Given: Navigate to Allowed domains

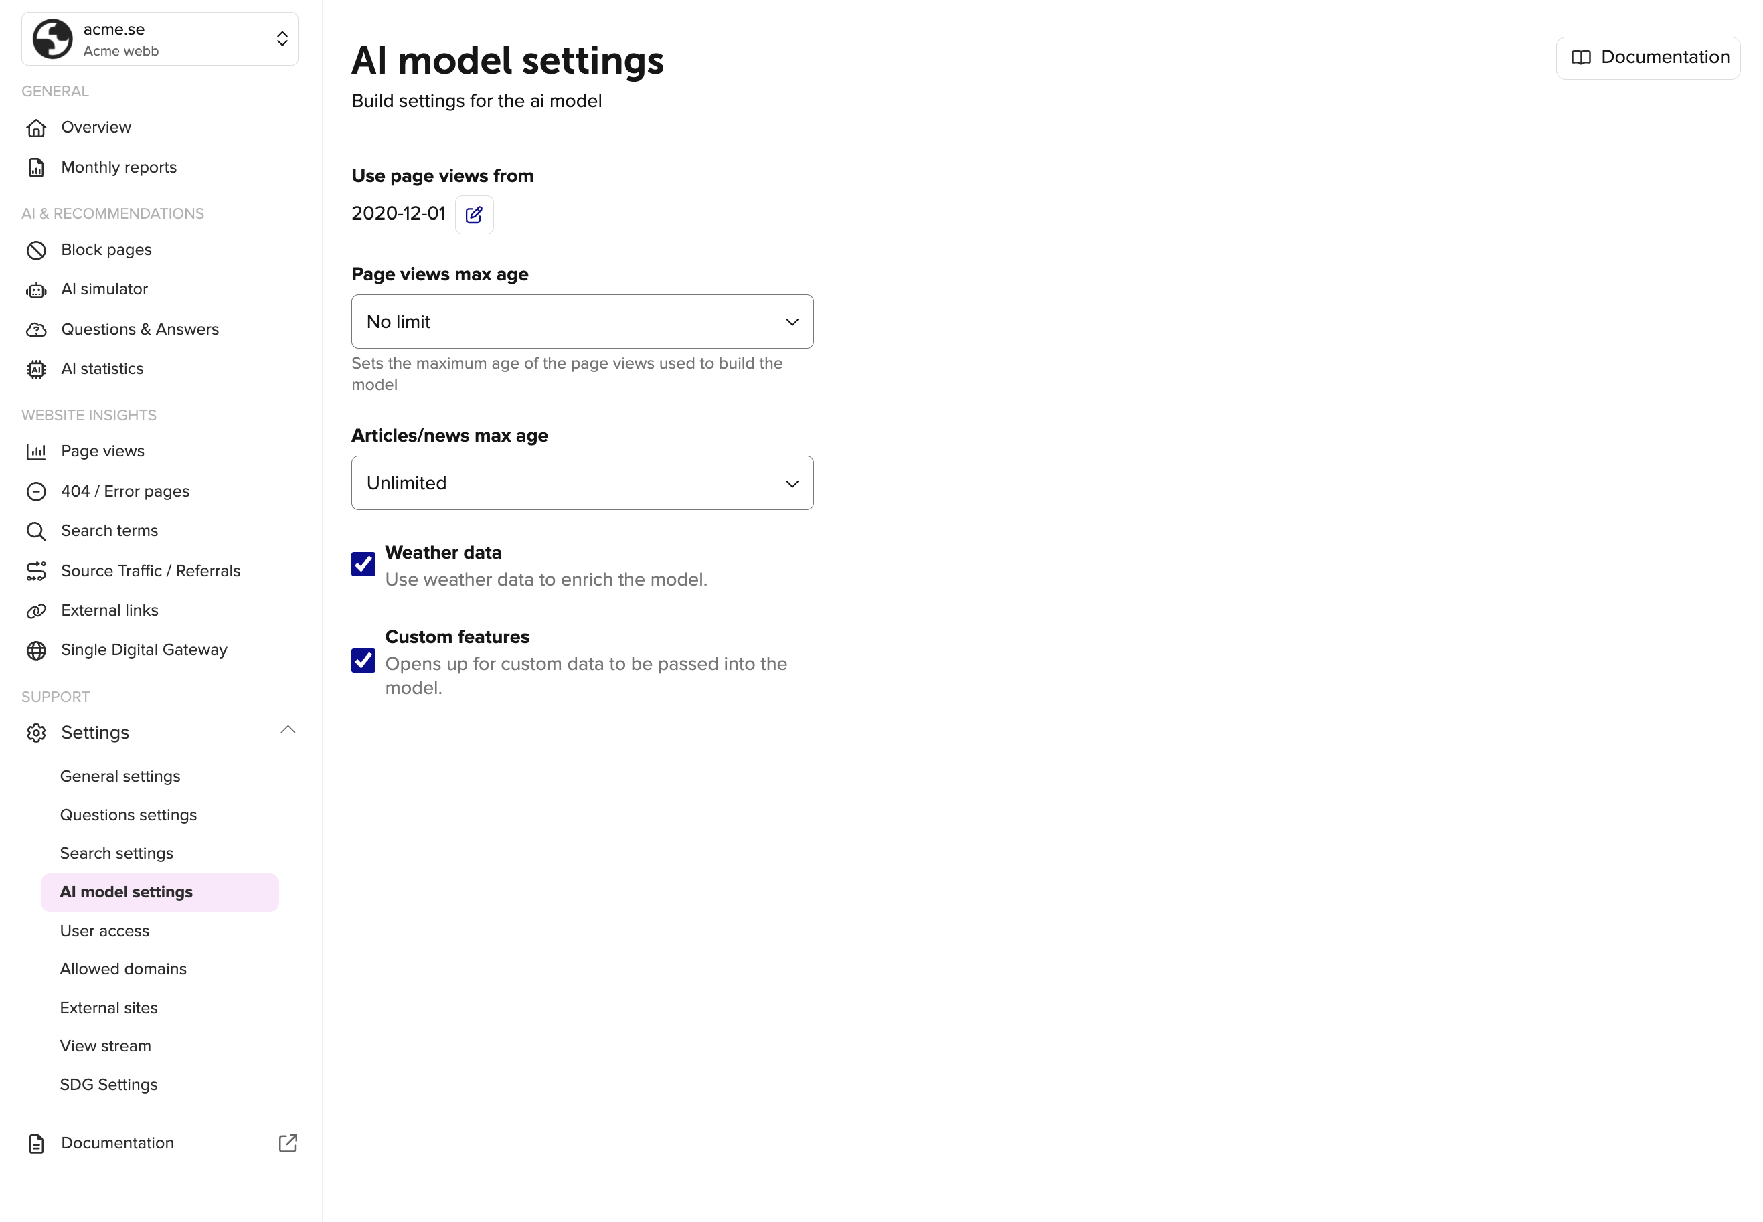Looking at the screenshot, I should click(123, 969).
